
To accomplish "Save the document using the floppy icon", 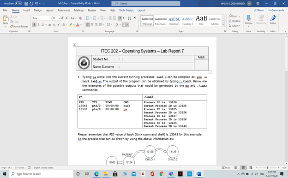I will tap(26, 4).
